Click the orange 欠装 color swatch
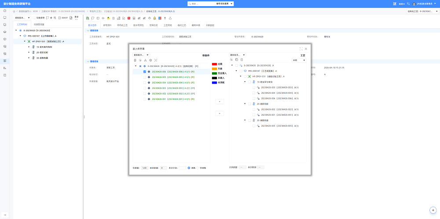Viewport: 440px width, 219px height. pyautogui.click(x=214, y=69)
